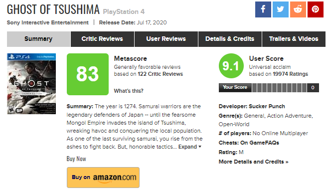Open the Trailers & Videos tab
Screen dimensions: 327x189
point(294,39)
